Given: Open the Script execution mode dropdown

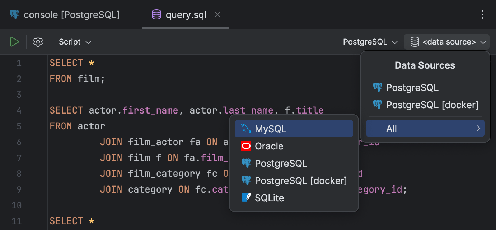Looking at the screenshot, I should [75, 41].
